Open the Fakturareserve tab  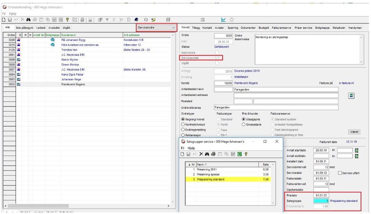[x=281, y=28]
